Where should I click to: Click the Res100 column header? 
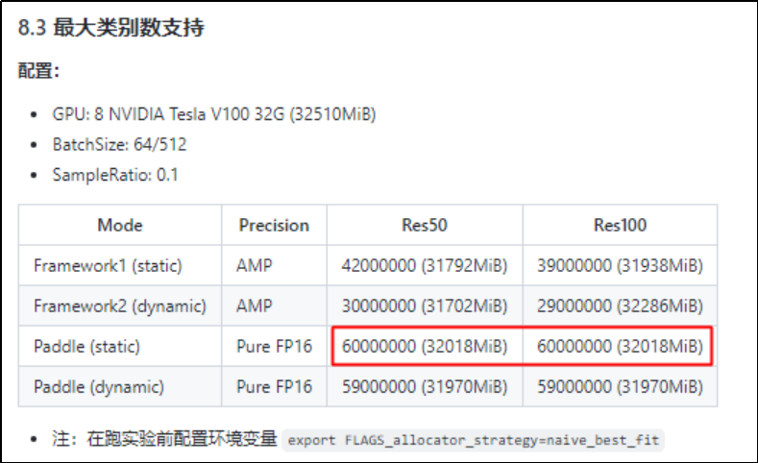coord(620,225)
